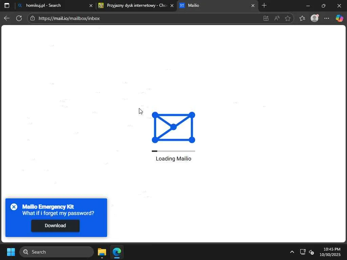
Task: Open the clock and date panel
Action: coord(330,252)
